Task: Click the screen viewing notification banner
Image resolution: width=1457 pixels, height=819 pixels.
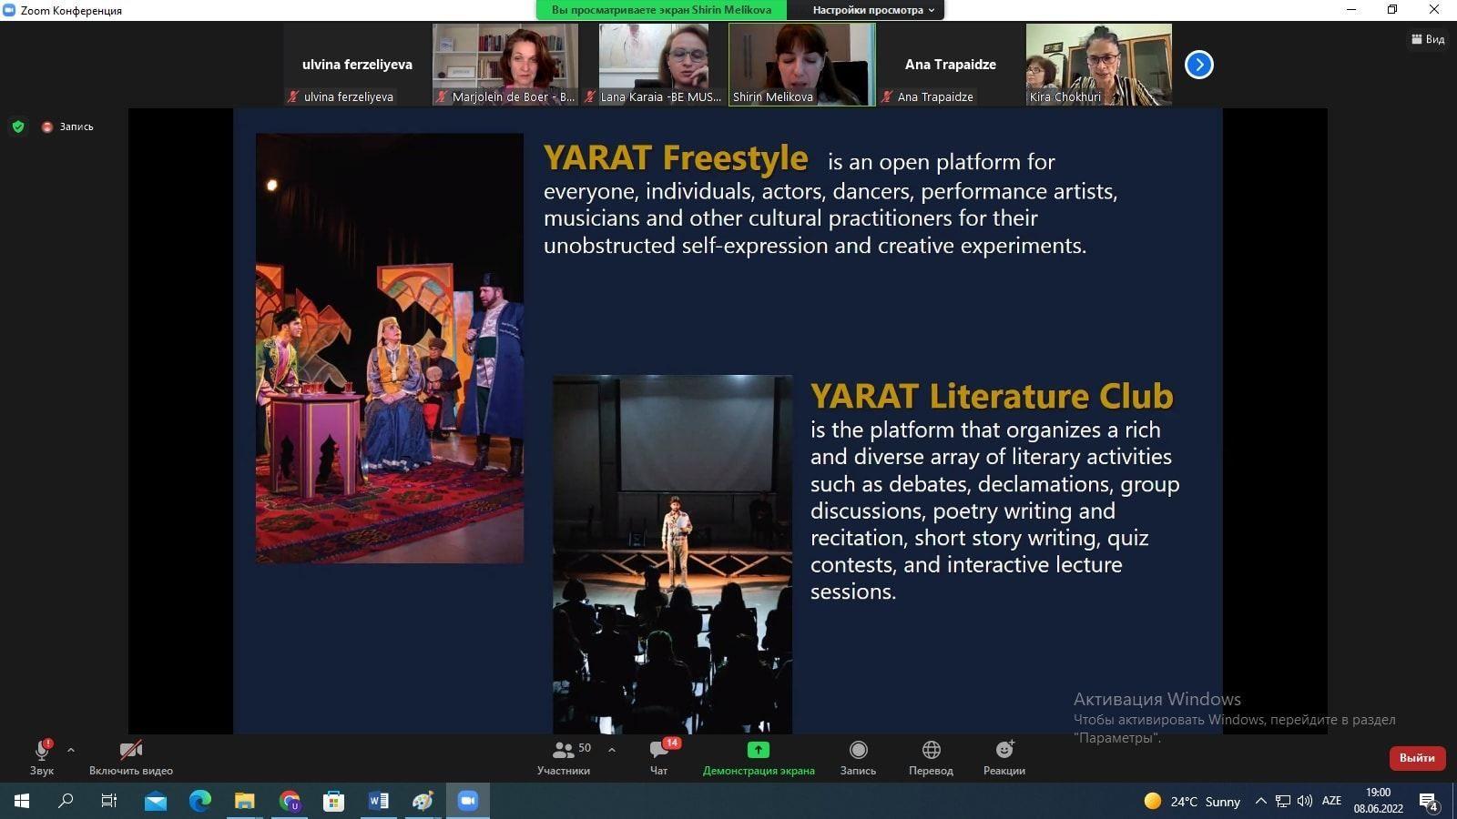Action: [x=661, y=10]
